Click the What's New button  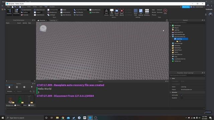pos(186,7)
